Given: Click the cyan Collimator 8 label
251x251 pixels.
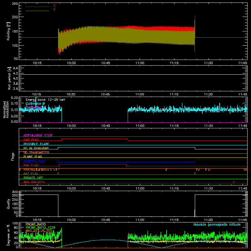Looking at the screenshot, I should pyautogui.click(x=35, y=104).
